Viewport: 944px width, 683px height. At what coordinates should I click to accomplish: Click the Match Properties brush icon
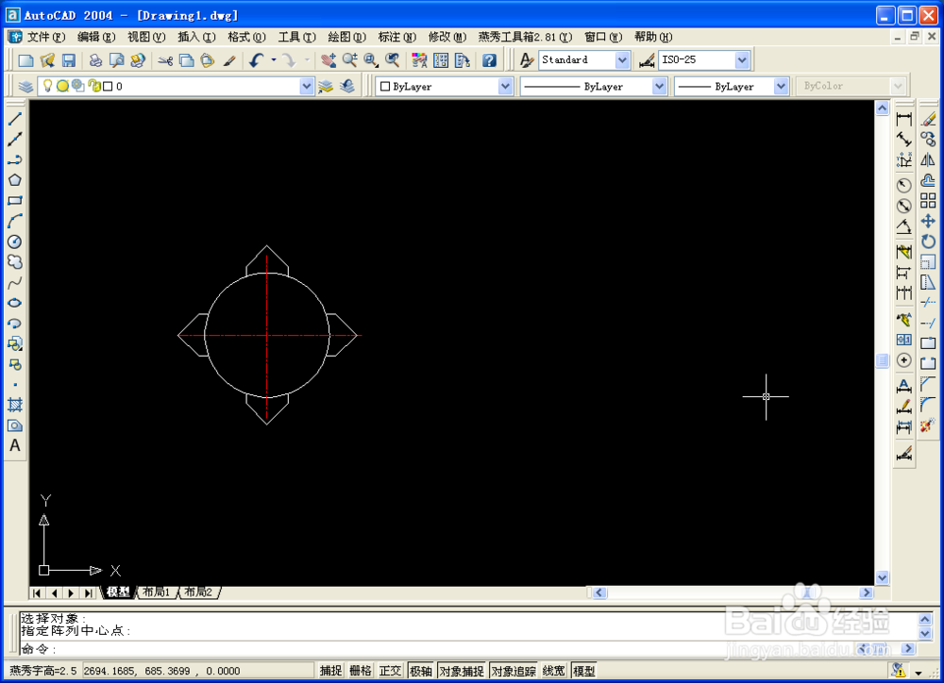pyautogui.click(x=228, y=59)
